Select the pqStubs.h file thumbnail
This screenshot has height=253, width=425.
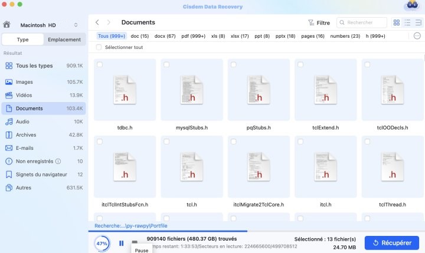pyautogui.click(x=259, y=90)
